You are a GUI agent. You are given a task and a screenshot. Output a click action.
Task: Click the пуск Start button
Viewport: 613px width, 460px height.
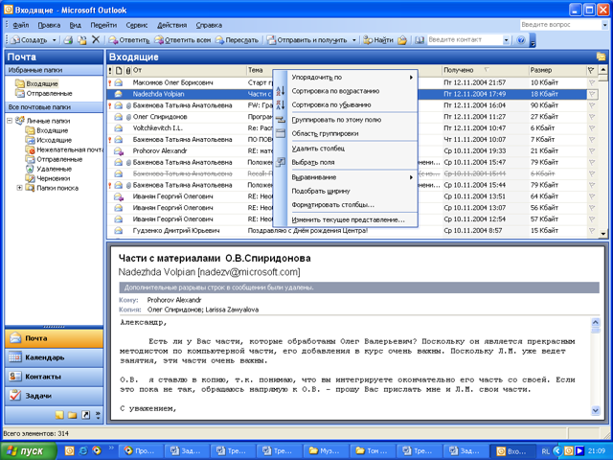[30, 451]
